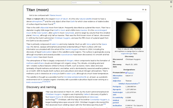Follow the 'methane' link before 'and ethane clouds'

coord(30,63)
